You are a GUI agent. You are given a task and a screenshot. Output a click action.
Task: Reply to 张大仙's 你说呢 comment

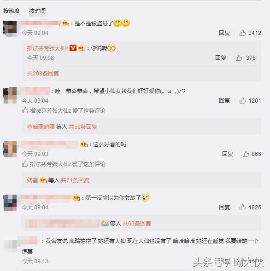pos(221,58)
